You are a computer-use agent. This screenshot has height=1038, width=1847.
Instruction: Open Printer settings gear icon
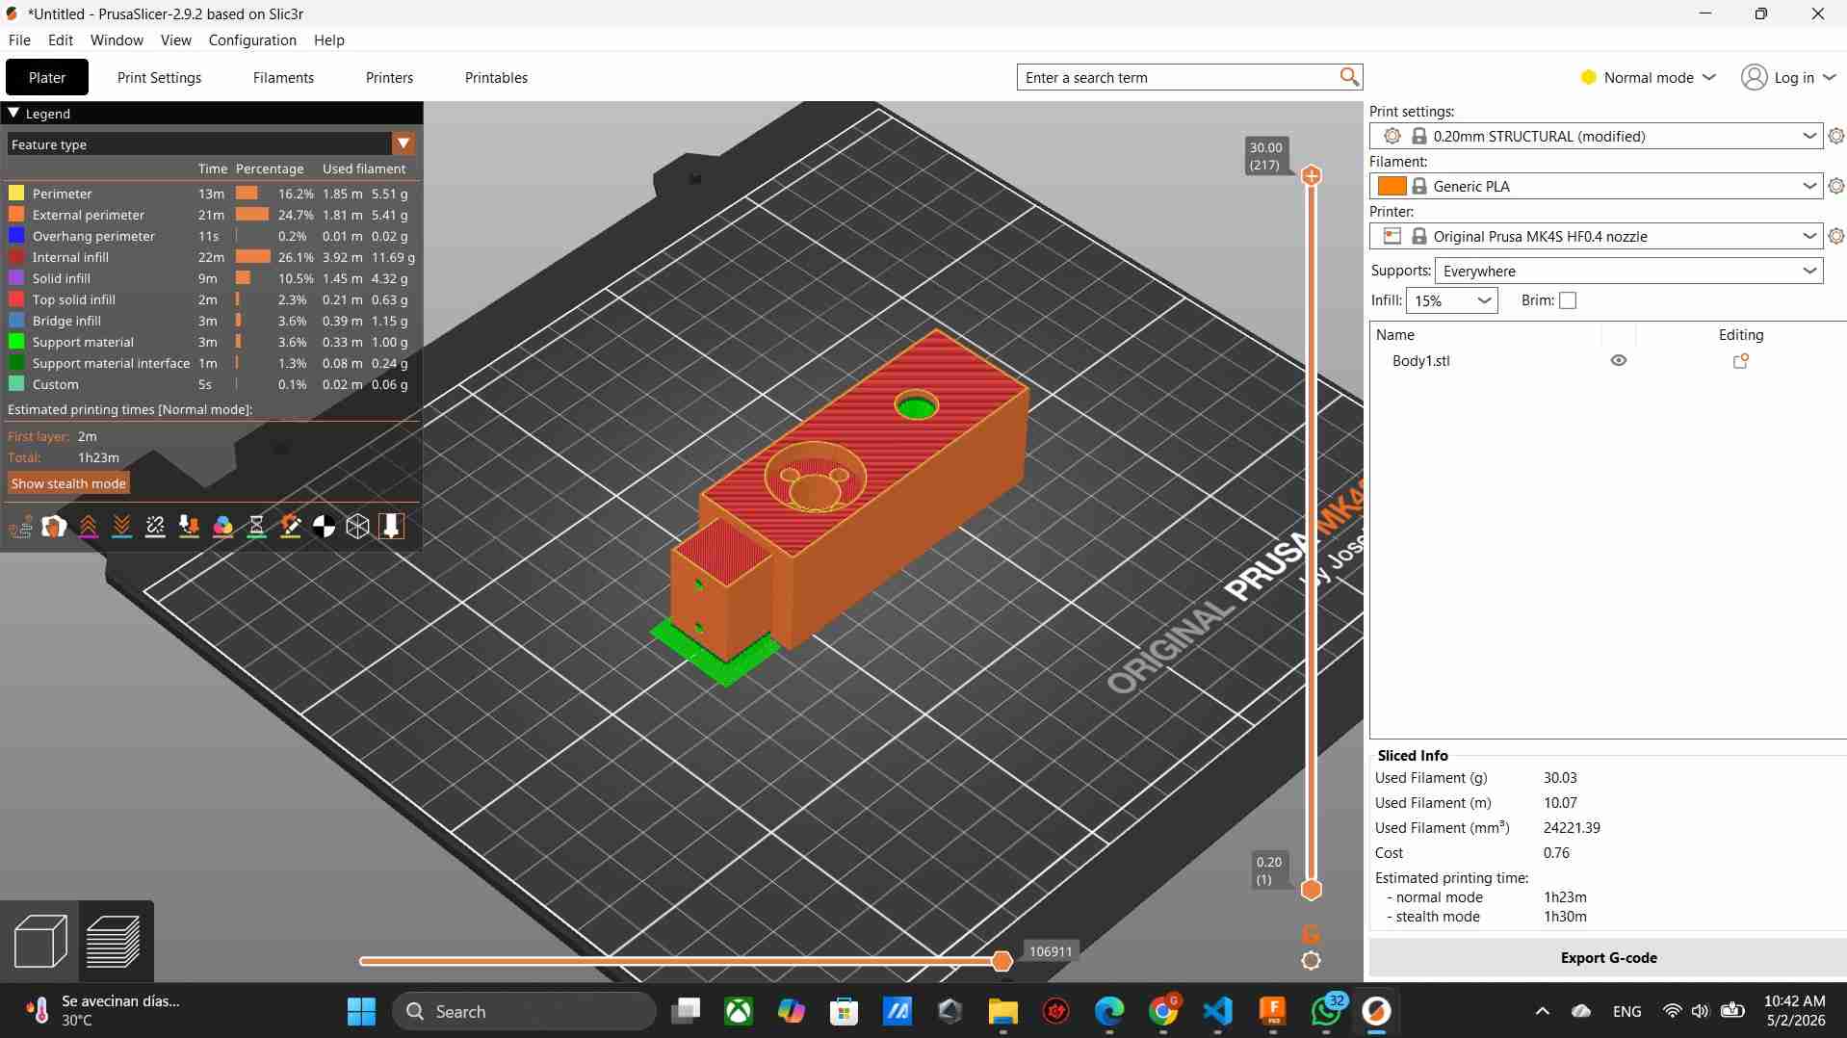click(x=1835, y=236)
